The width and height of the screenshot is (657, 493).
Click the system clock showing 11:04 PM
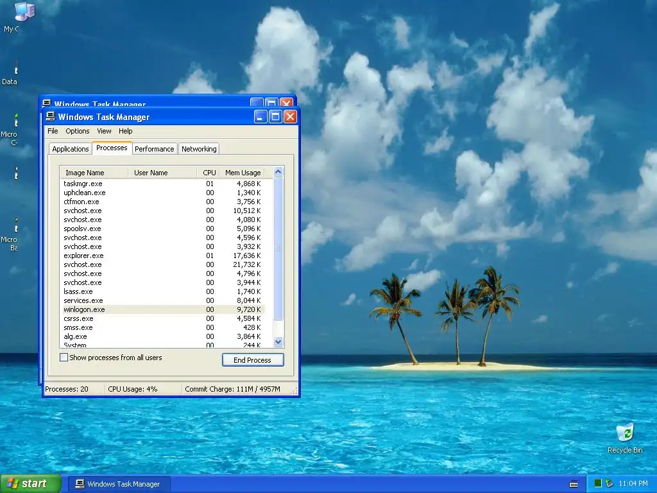coord(633,484)
